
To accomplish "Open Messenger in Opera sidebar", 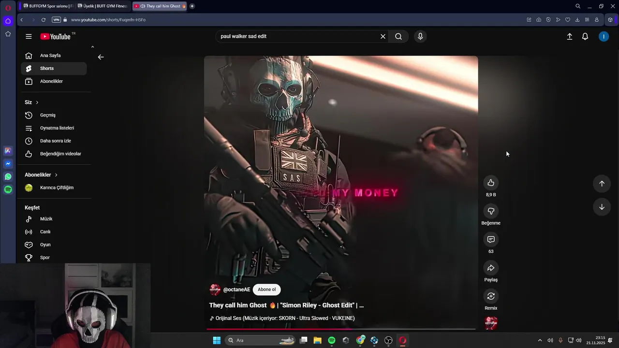I will [8, 164].
